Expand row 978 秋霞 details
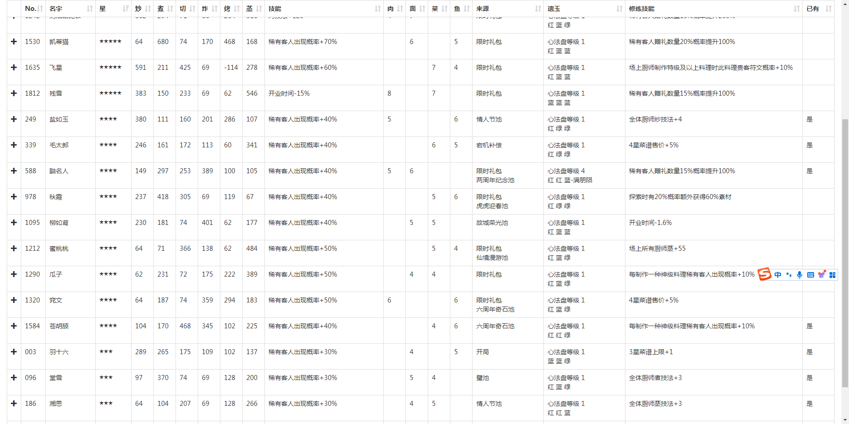This screenshot has height=424, width=849. pos(14,197)
